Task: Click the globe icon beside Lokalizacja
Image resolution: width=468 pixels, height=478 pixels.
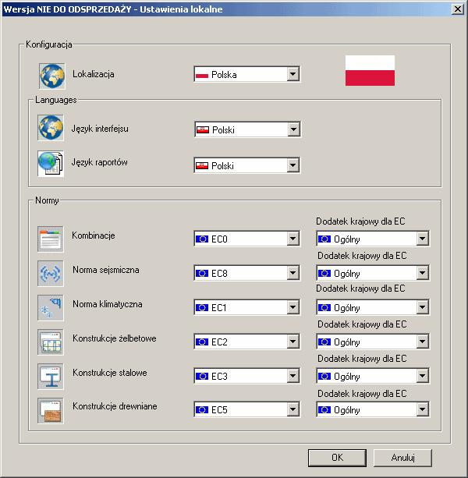Action: (x=51, y=76)
